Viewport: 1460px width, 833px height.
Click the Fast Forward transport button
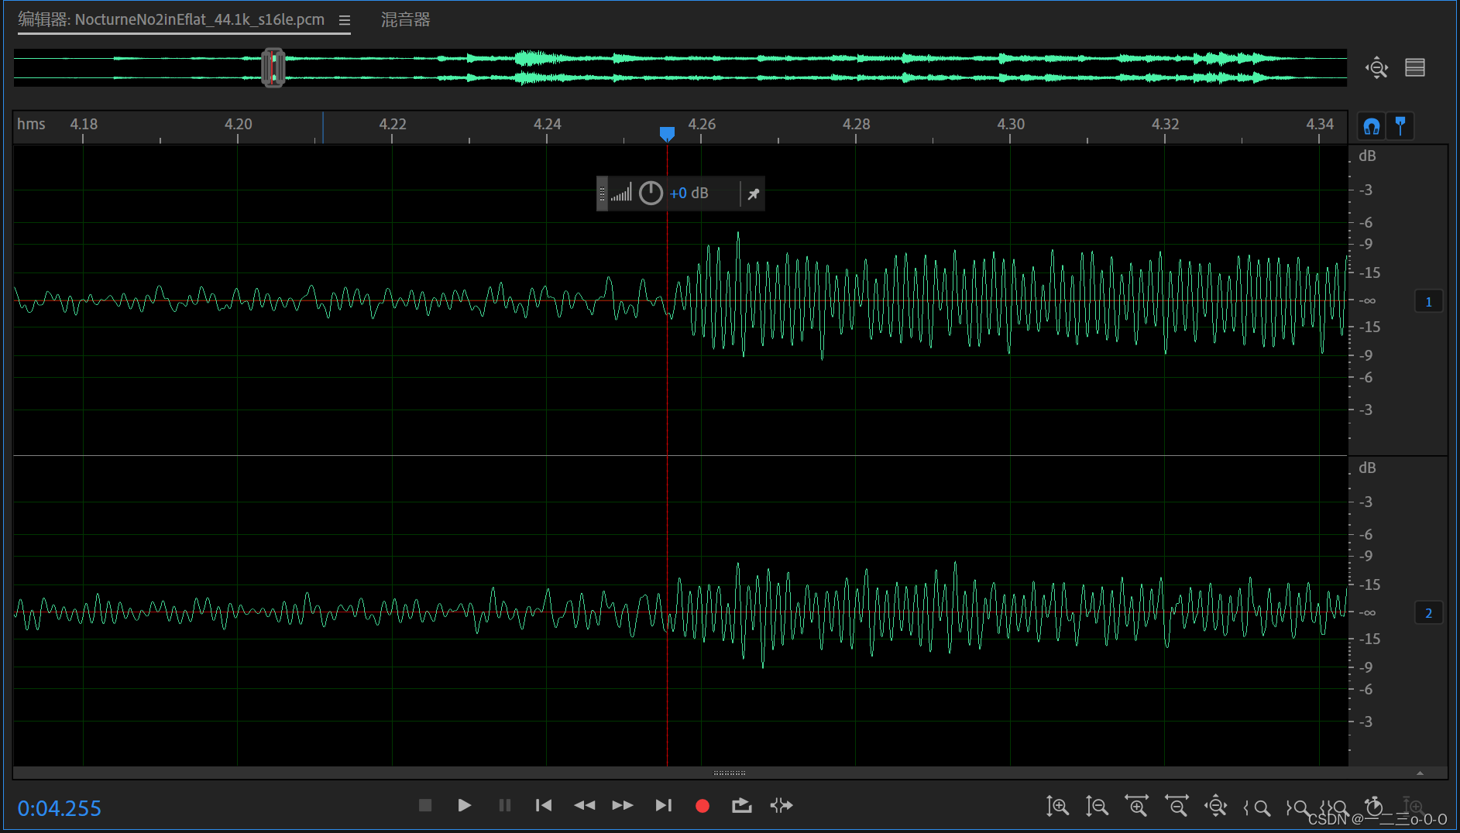623,805
